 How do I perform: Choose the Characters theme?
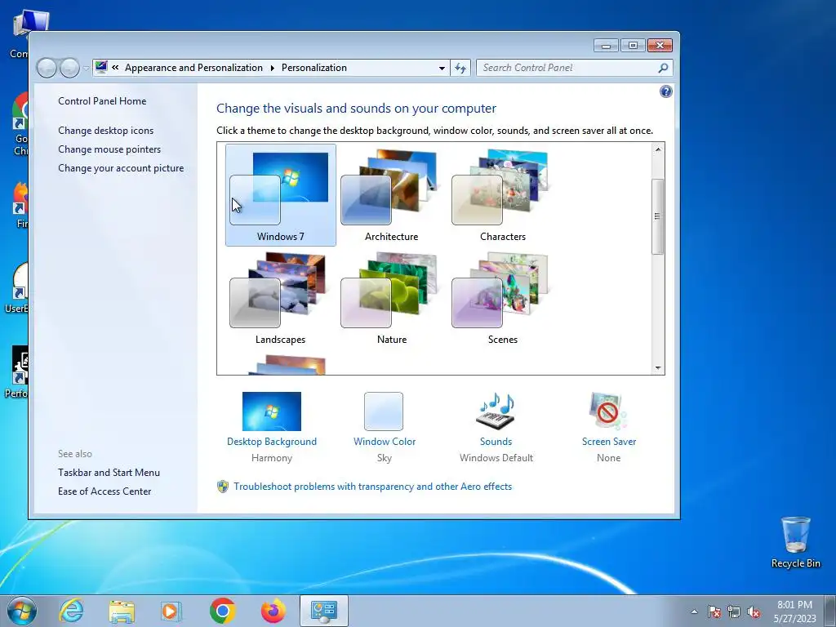pyautogui.click(x=502, y=194)
